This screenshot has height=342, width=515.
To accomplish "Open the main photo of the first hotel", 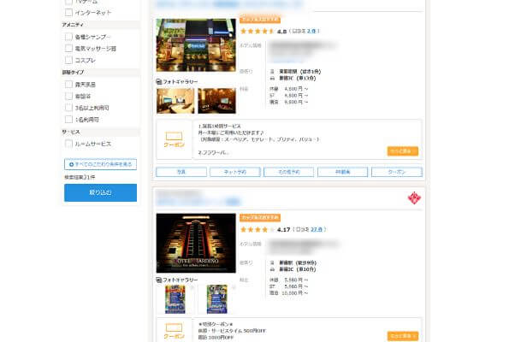I will pyautogui.click(x=196, y=45).
